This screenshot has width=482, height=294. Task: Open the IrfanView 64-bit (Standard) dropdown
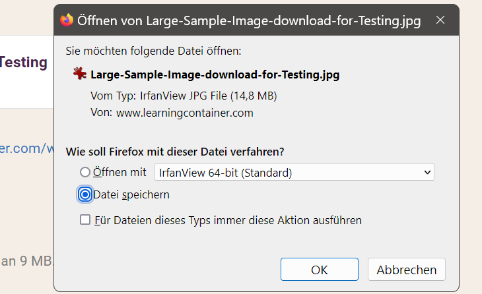[294, 173]
